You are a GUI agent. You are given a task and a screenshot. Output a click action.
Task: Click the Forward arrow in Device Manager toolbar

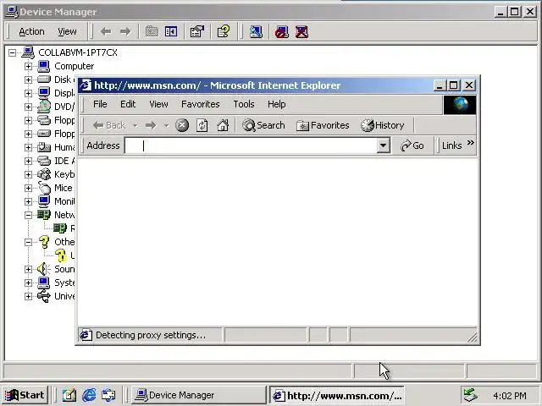tap(125, 32)
